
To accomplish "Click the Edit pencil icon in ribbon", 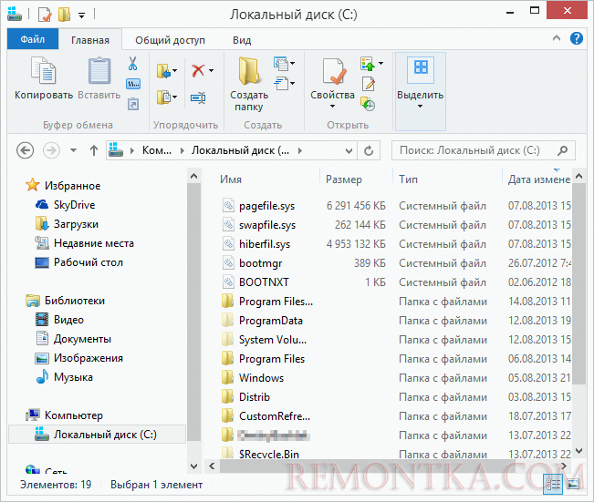I will tap(369, 84).
